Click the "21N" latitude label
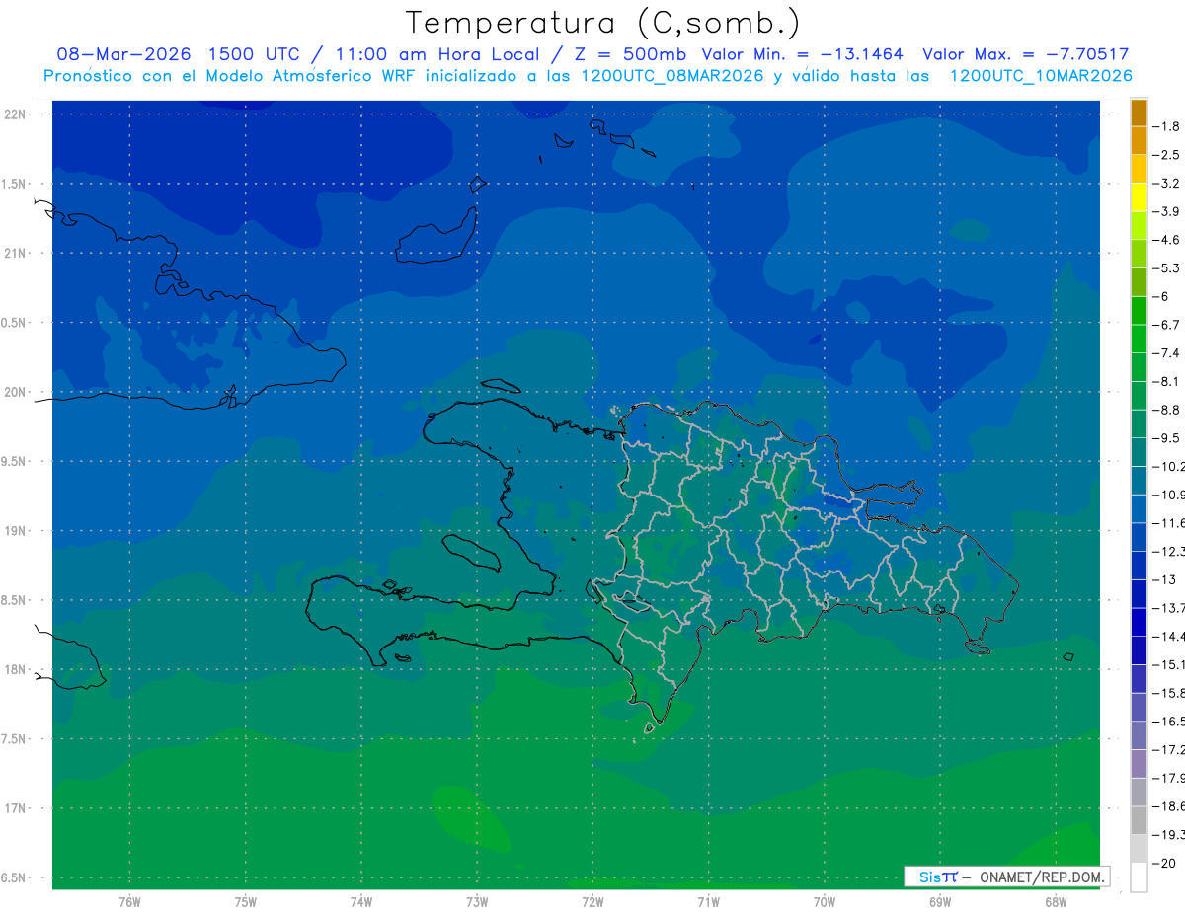The height and width of the screenshot is (915, 1185). [16, 253]
